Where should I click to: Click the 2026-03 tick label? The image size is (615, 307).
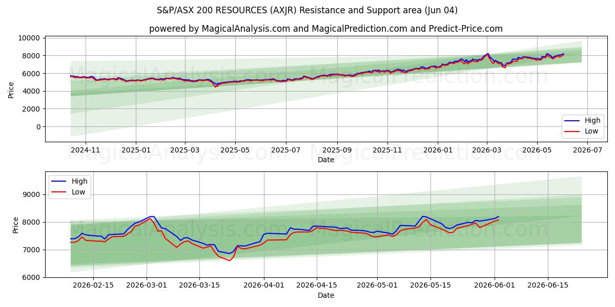tap(486, 150)
